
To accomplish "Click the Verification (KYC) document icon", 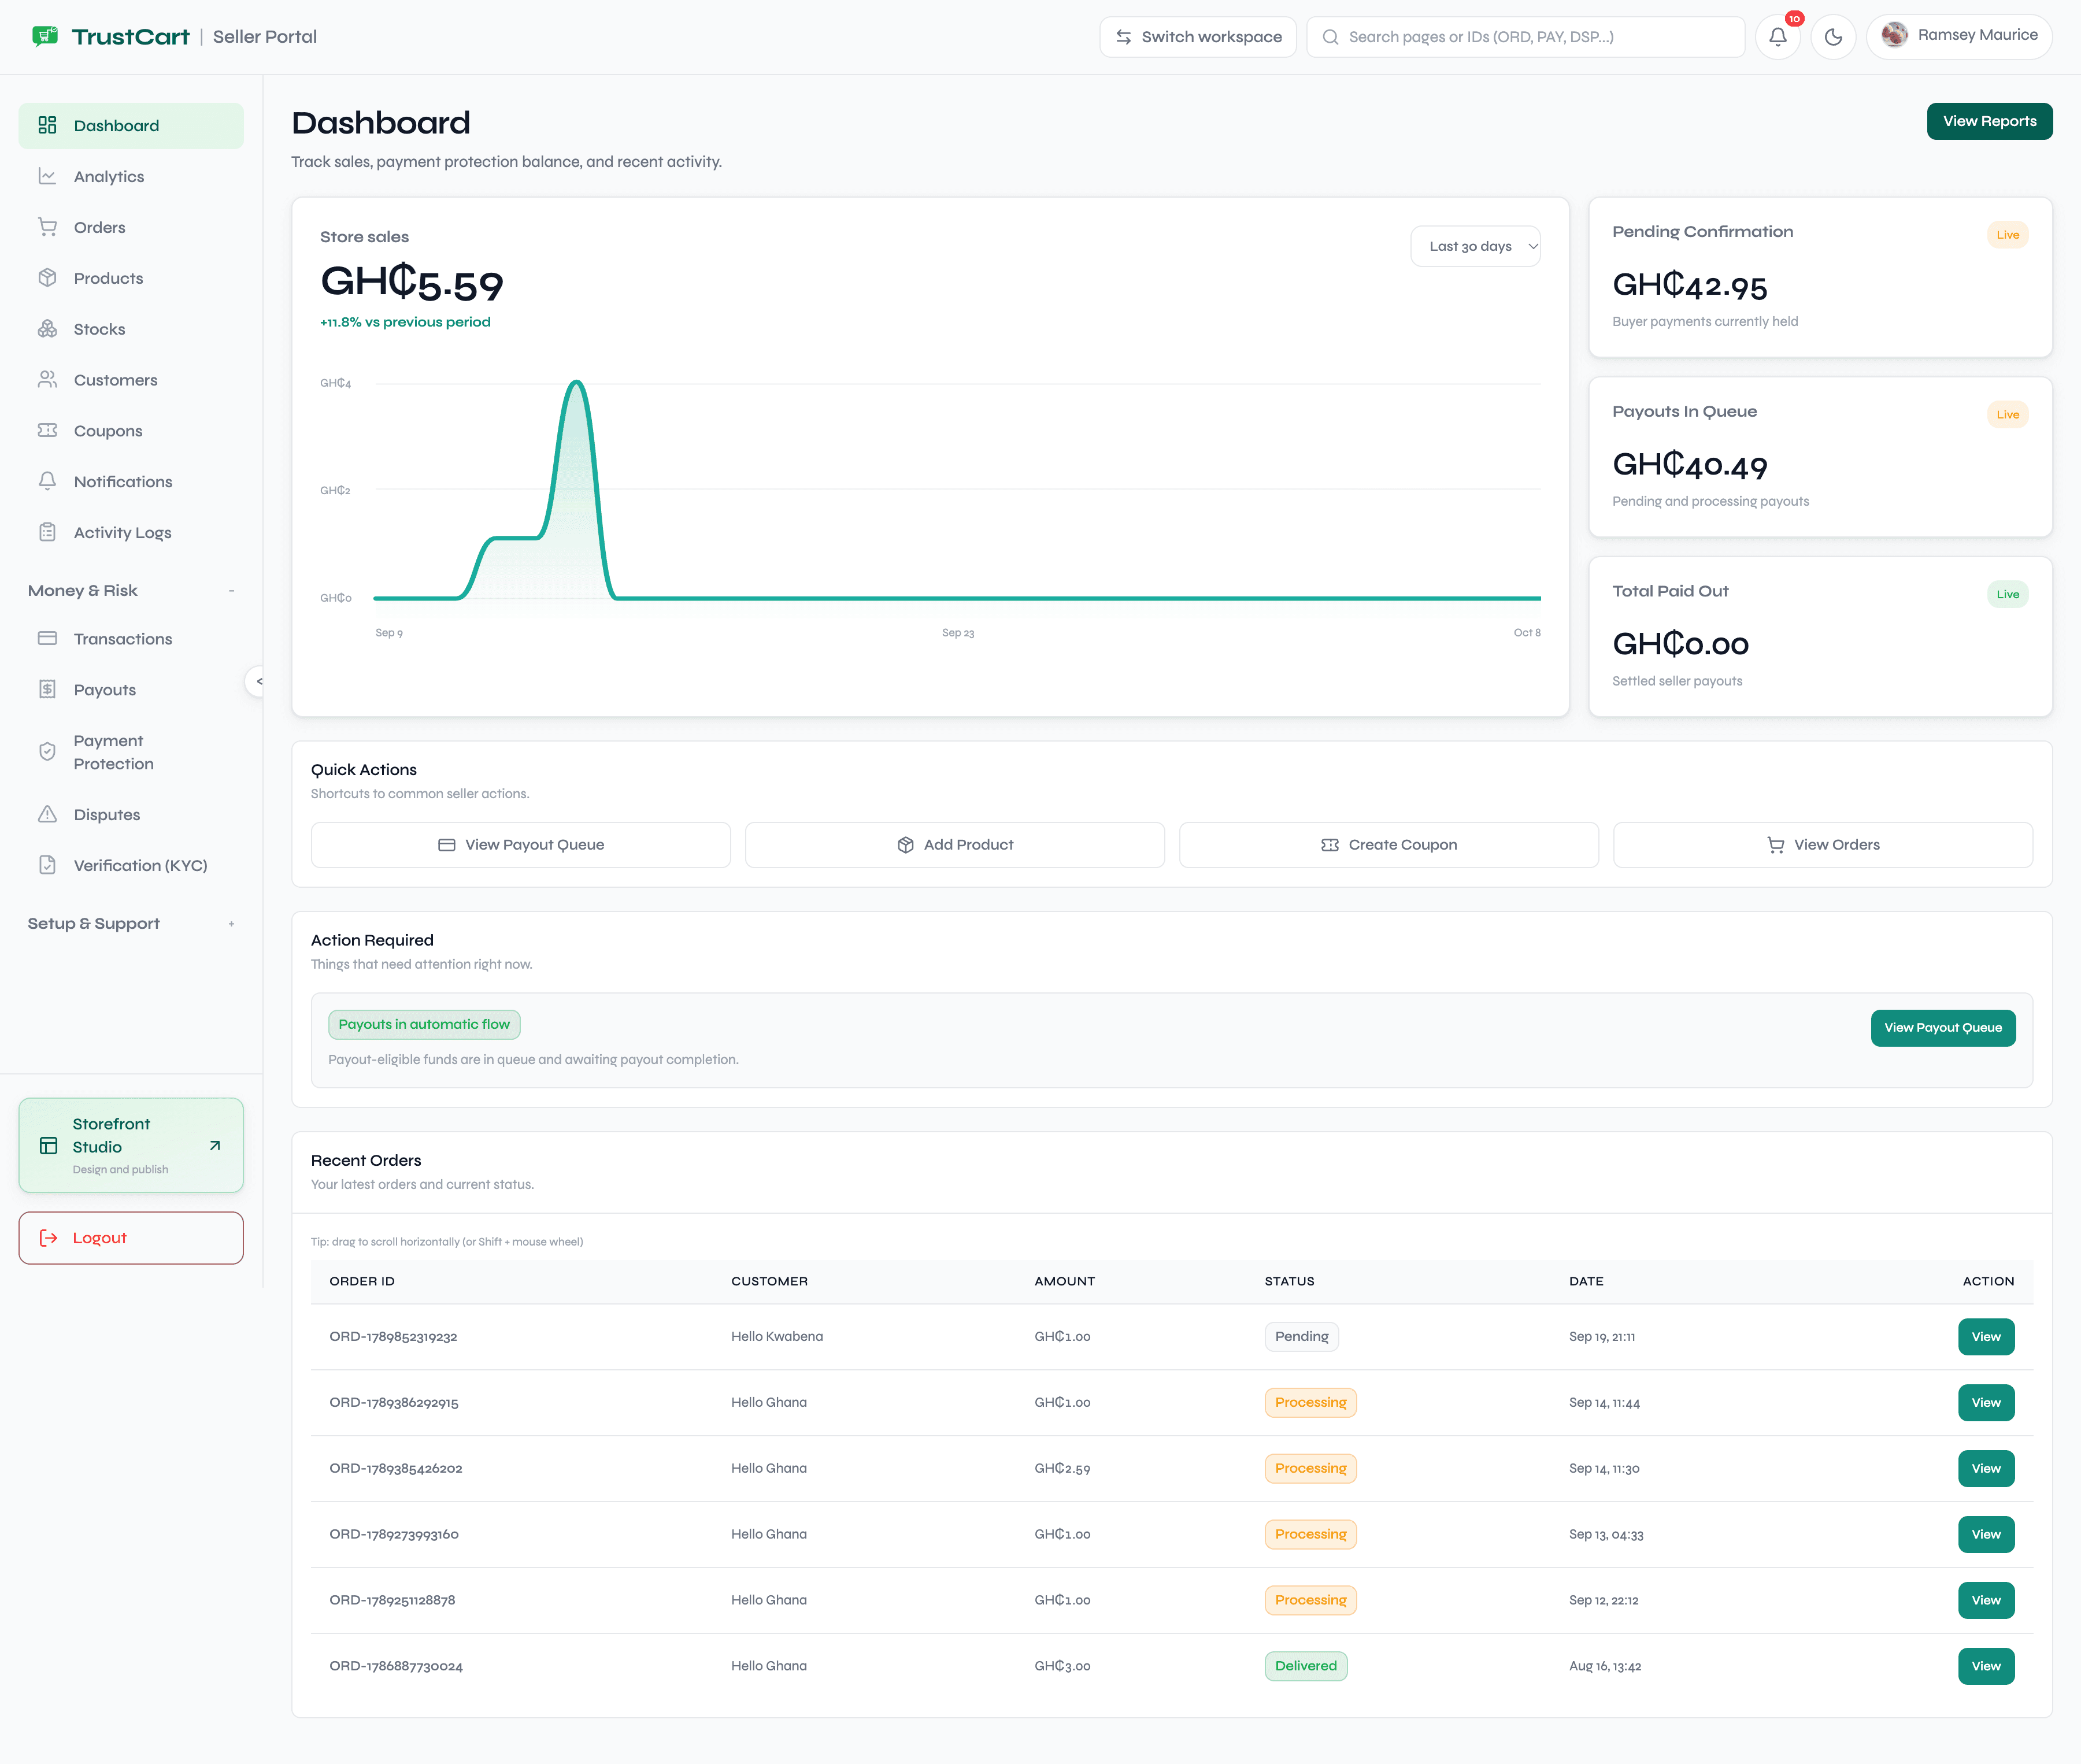I will [47, 865].
